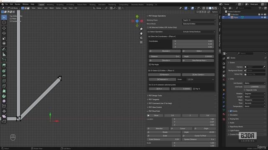This screenshot has width=268, height=150.
Task: Switch to edge select mode
Action: [x=26, y=8]
